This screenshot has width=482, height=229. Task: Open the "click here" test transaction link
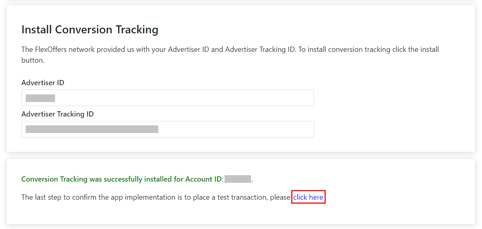pos(308,197)
